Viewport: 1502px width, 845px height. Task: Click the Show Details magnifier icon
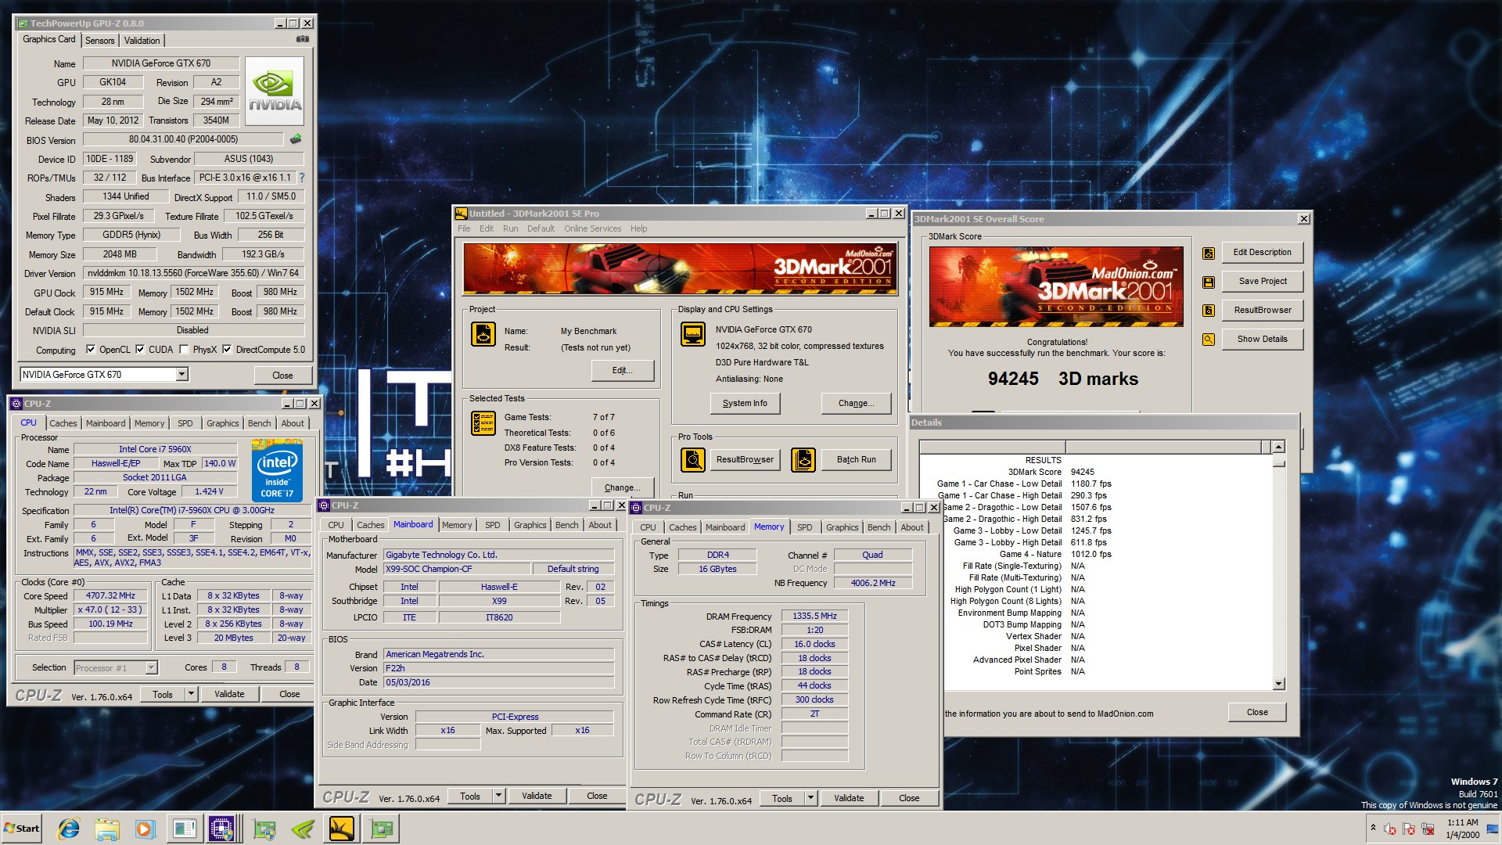[1209, 340]
